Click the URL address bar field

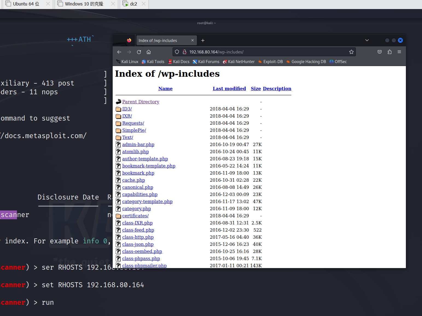point(264,52)
